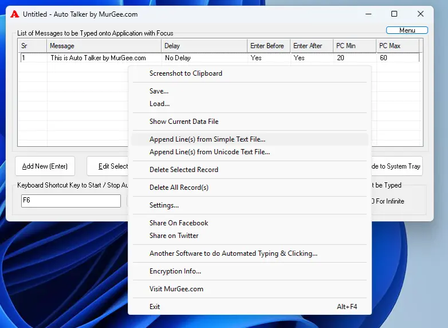Image resolution: width=448 pixels, height=328 pixels.
Task: Click the PC Max column header
Action: 398,46
